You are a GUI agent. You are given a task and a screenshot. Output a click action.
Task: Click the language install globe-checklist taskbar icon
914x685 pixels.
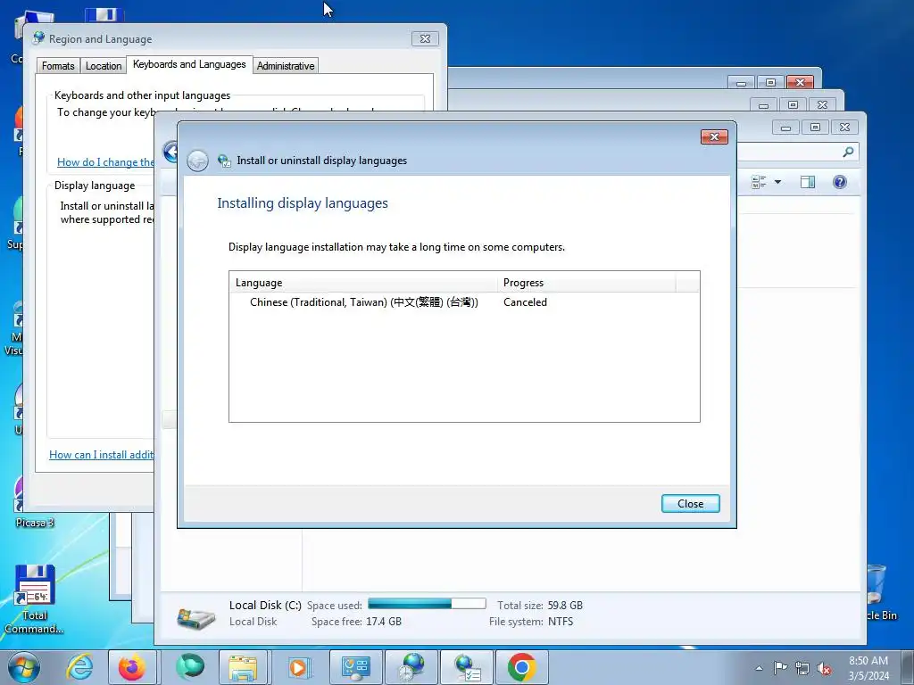467,667
